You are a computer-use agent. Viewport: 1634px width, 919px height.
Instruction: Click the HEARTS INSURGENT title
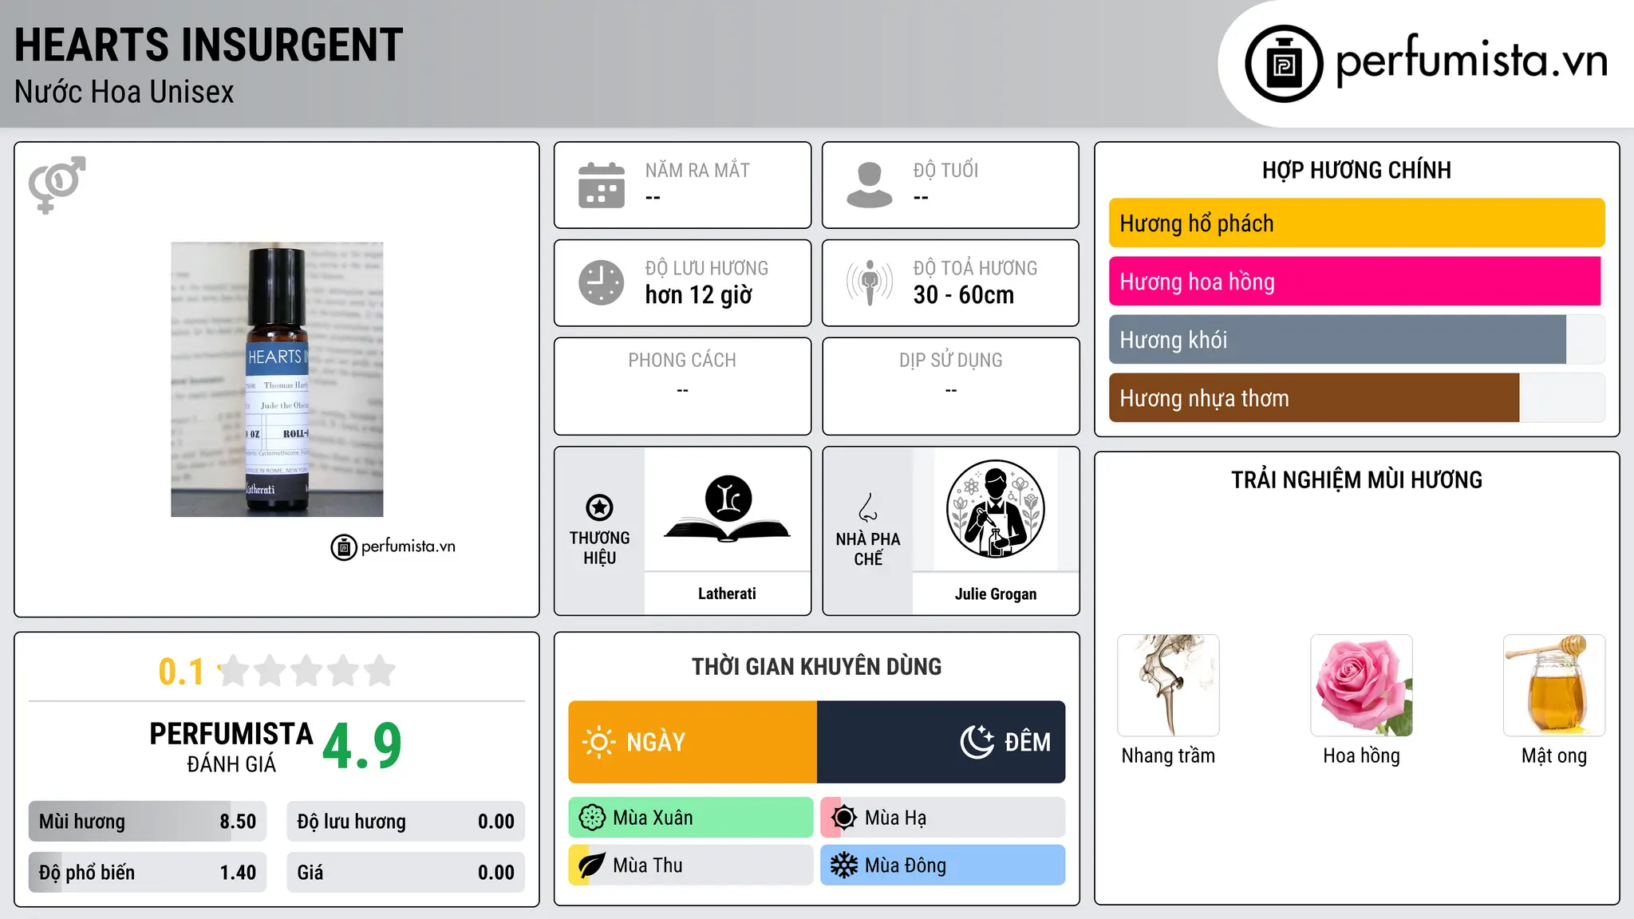coord(209,45)
